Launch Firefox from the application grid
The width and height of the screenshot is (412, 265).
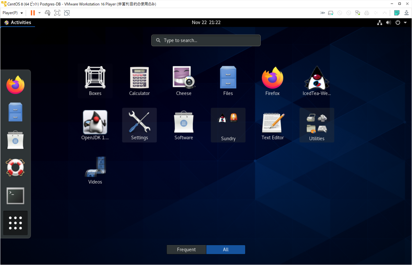[x=273, y=81]
